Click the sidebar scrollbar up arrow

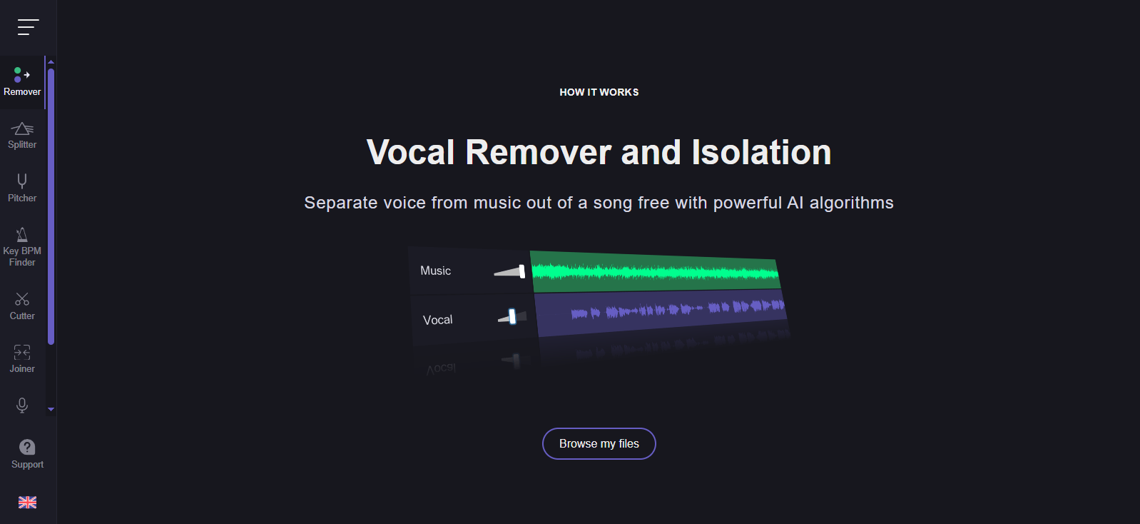coord(51,62)
